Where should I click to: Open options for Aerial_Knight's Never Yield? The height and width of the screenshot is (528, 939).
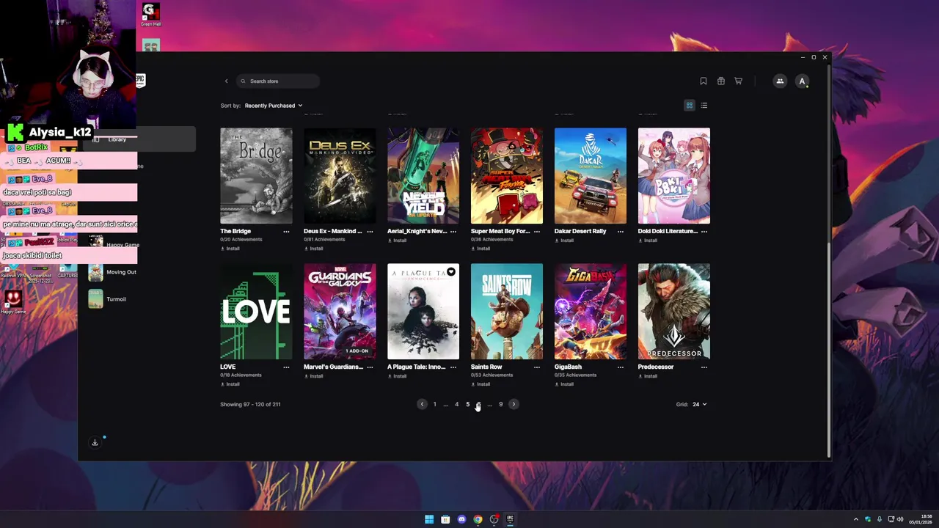pos(453,231)
